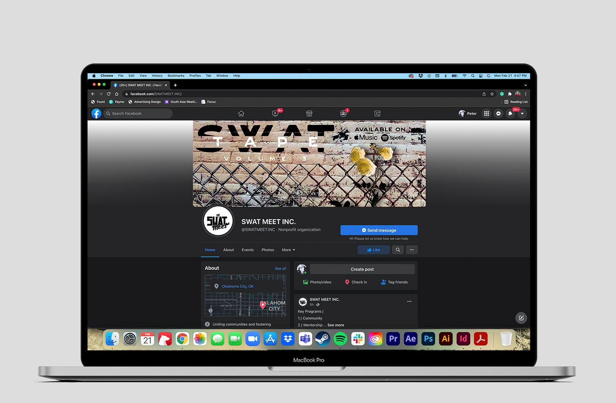The image size is (616, 403).
Task: Click the share icon in address bar
Action: pos(484,94)
